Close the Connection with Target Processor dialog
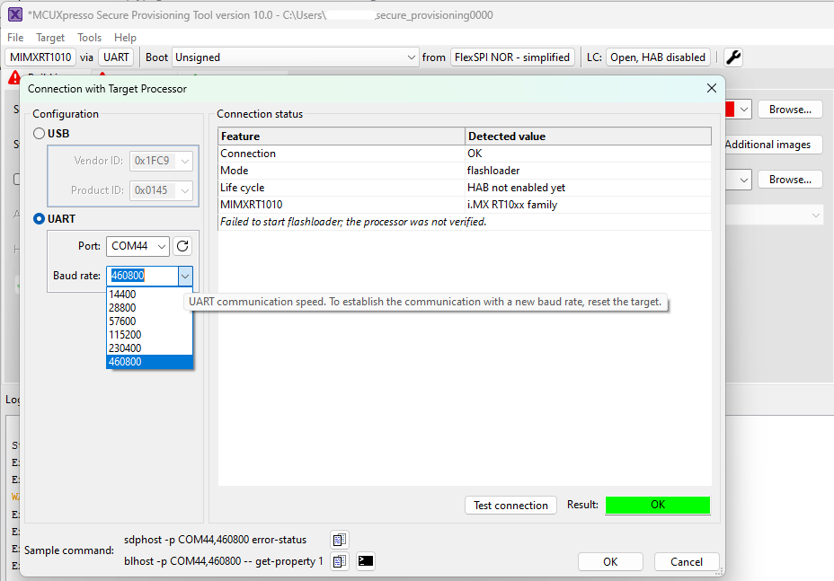This screenshot has height=581, width=834. pos(712,88)
